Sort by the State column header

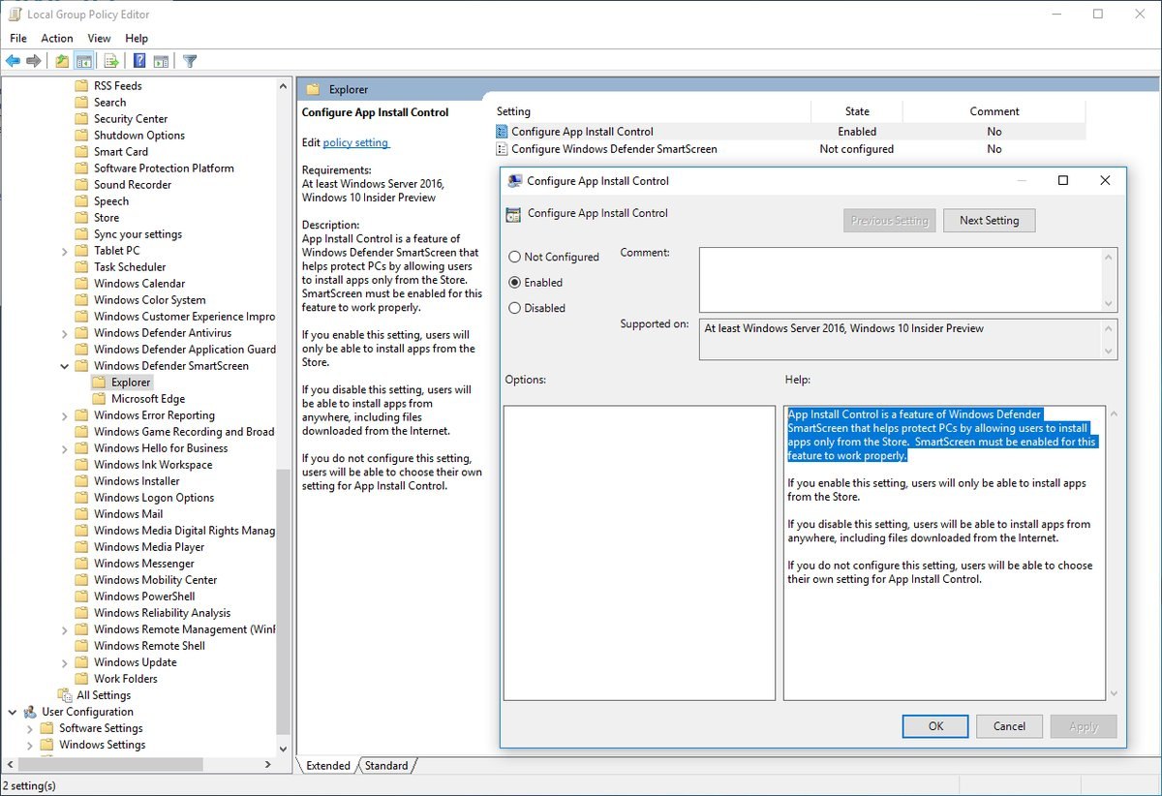[x=857, y=111]
